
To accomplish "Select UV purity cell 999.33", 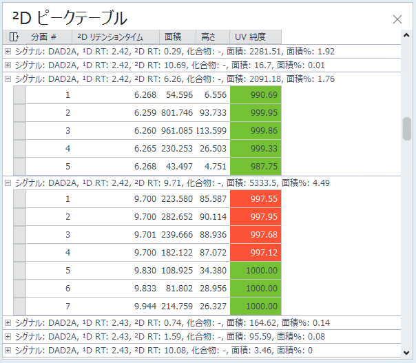I will point(256,149).
